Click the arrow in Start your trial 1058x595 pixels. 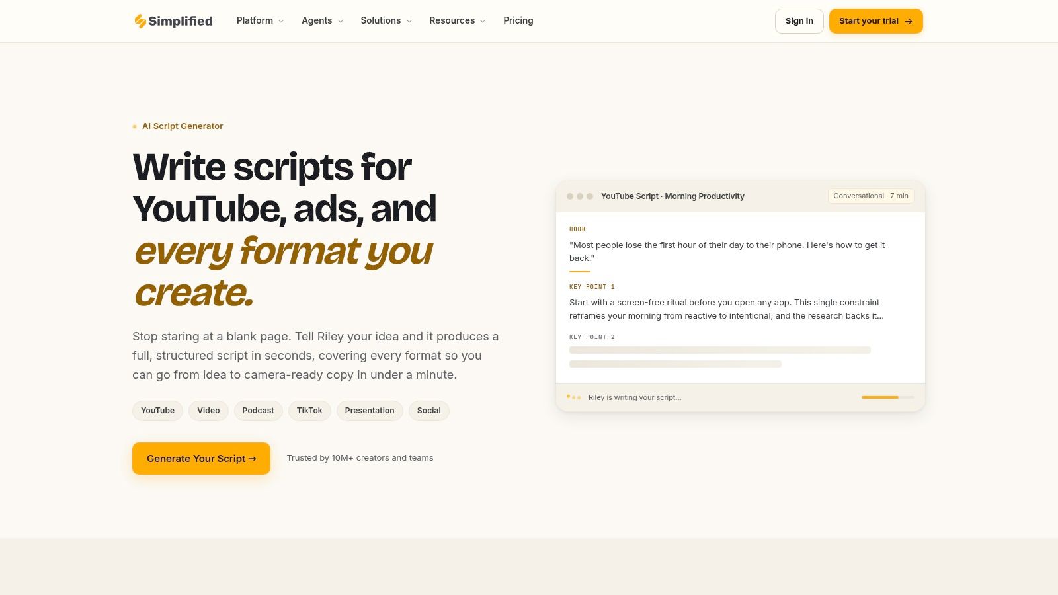click(x=909, y=21)
